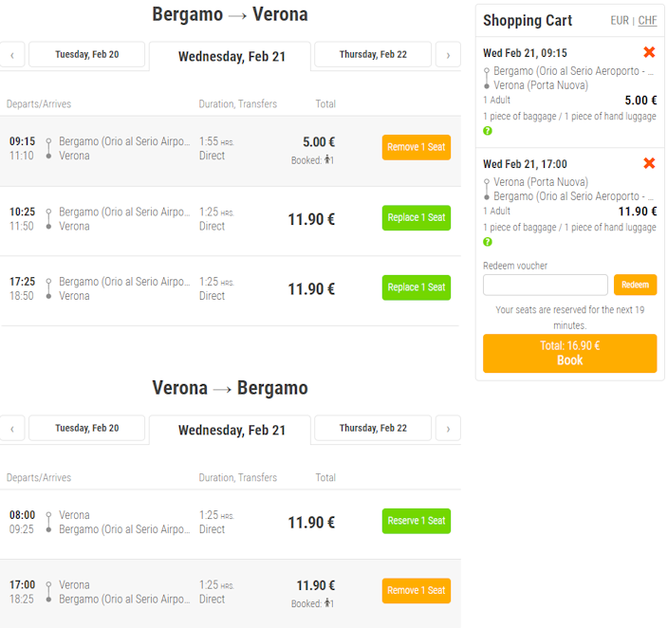Replace seat with the 17:25 departure
This screenshot has width=668, height=628.
pyautogui.click(x=417, y=287)
